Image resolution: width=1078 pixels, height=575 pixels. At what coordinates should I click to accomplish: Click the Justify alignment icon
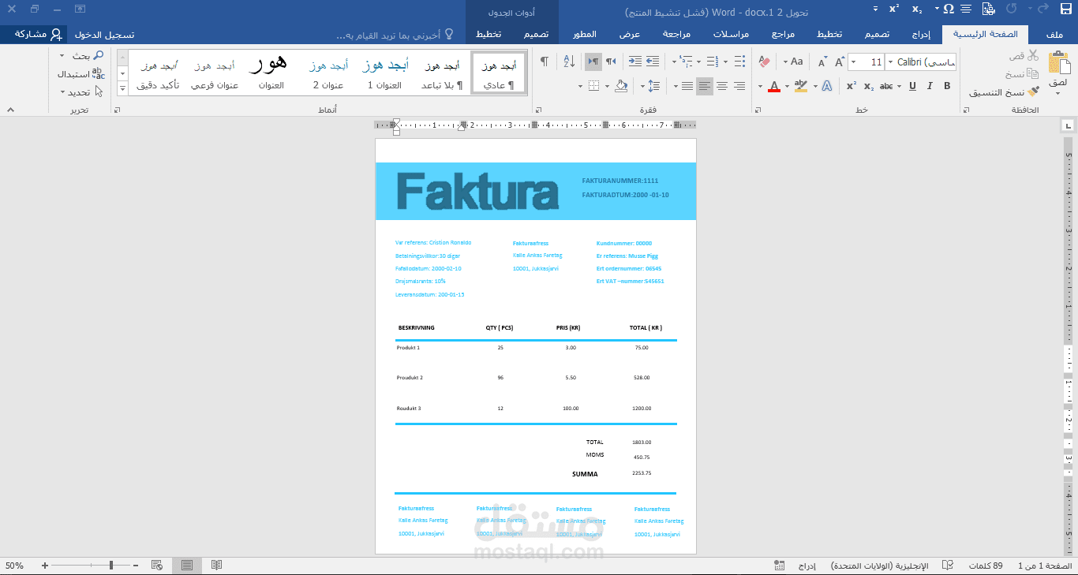click(687, 86)
